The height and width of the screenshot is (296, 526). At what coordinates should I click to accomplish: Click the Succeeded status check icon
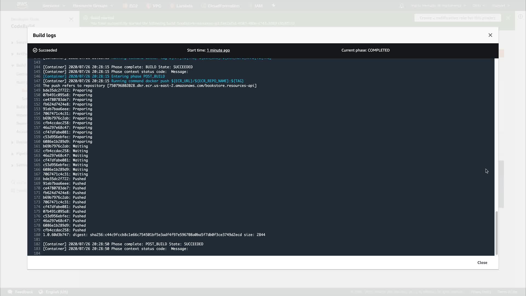pos(35,50)
